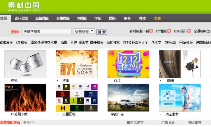Open the 所有类别 category dropdown
This screenshot has height=127, width=211.
[x=84, y=31]
